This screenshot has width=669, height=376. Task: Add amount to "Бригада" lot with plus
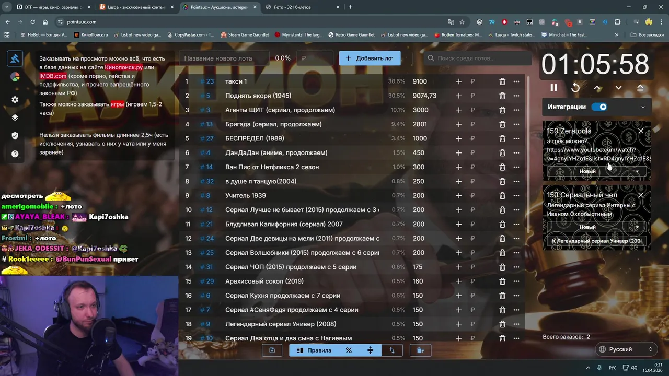[x=458, y=124]
